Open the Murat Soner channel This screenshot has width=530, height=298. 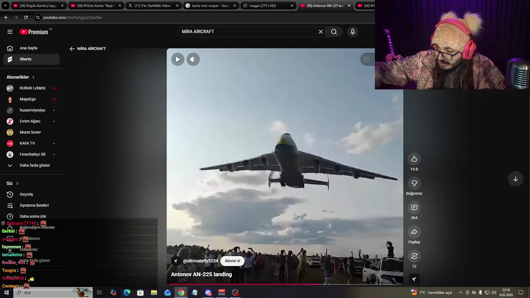(x=31, y=132)
